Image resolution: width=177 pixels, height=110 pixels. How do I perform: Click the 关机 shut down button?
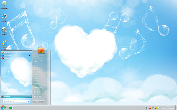[37, 101]
